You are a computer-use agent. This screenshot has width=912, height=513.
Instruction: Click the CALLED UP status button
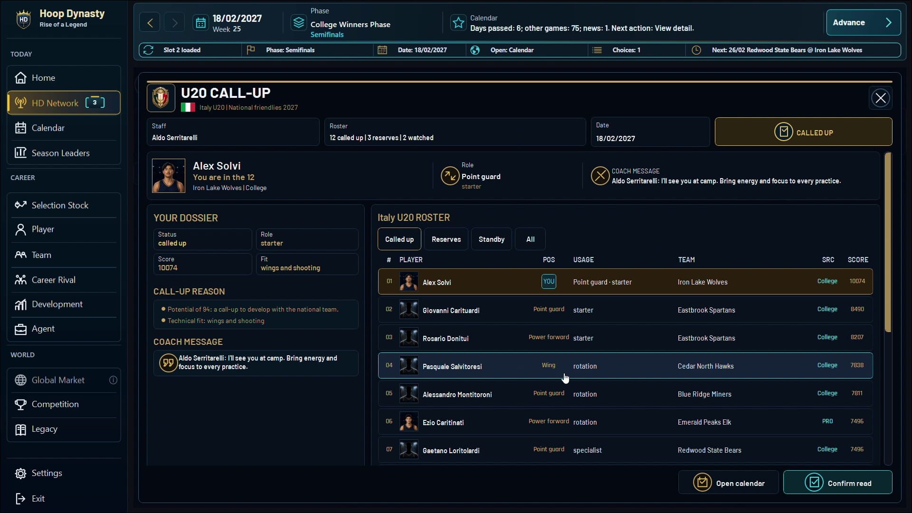coord(803,132)
